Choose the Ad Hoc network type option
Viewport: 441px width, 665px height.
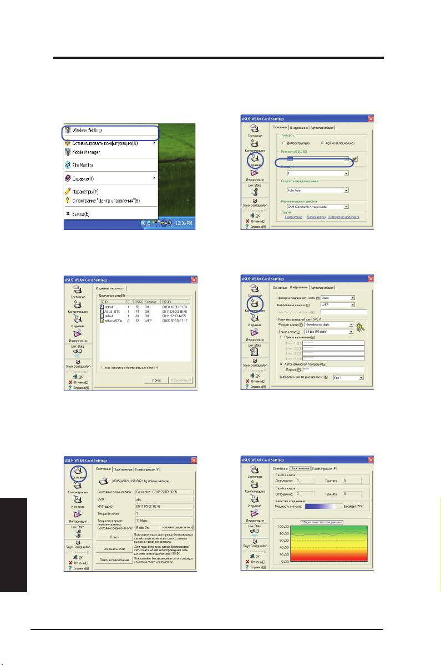coord(322,143)
